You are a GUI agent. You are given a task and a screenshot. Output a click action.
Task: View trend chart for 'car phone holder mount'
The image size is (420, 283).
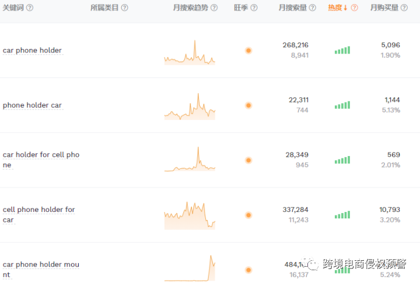coord(190,268)
